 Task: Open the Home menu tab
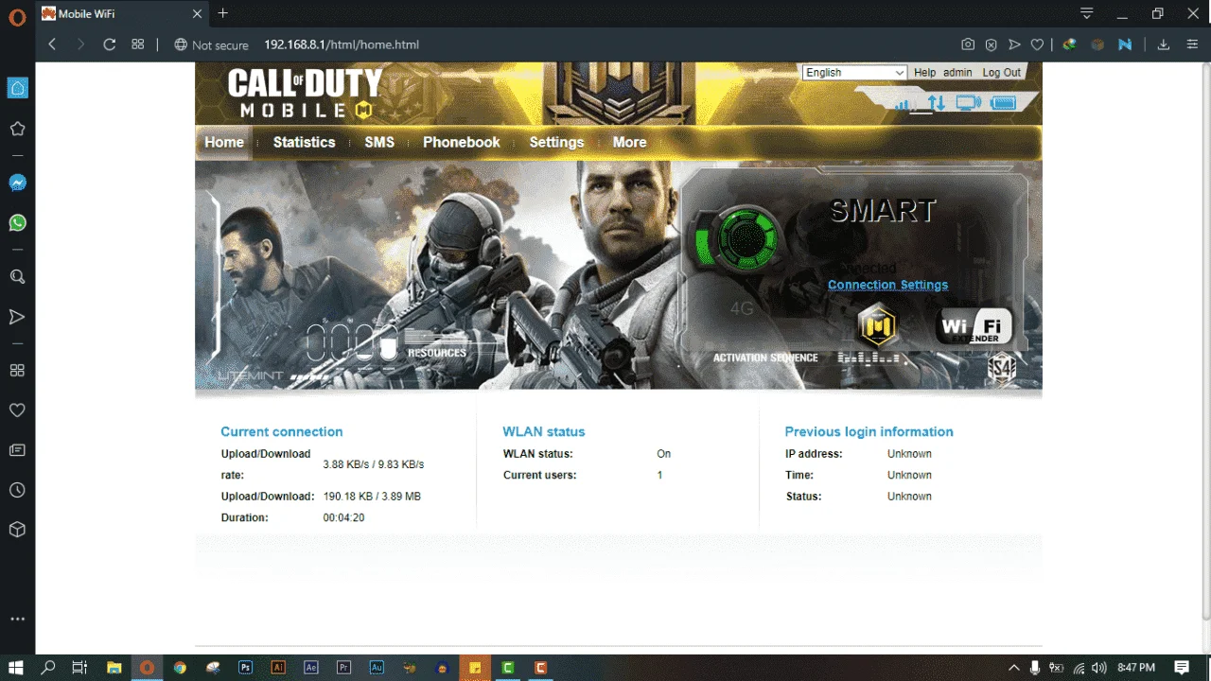pyautogui.click(x=224, y=142)
